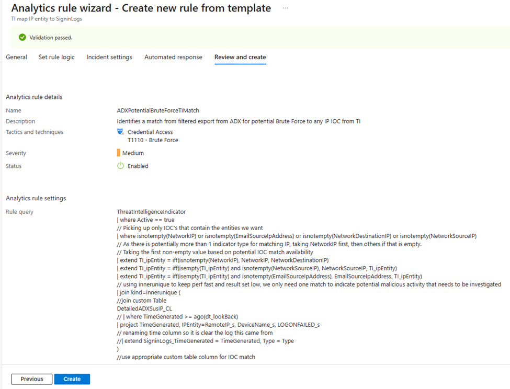
Task: Click the Credential Access tactic mask icon
Action: pos(120,132)
